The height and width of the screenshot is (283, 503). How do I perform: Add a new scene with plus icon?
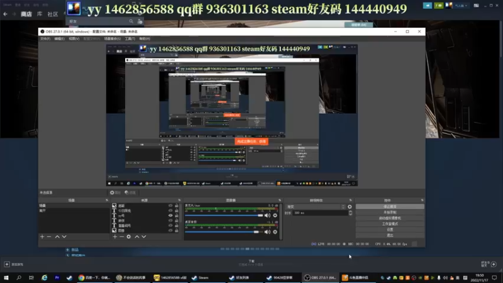[x=42, y=236]
